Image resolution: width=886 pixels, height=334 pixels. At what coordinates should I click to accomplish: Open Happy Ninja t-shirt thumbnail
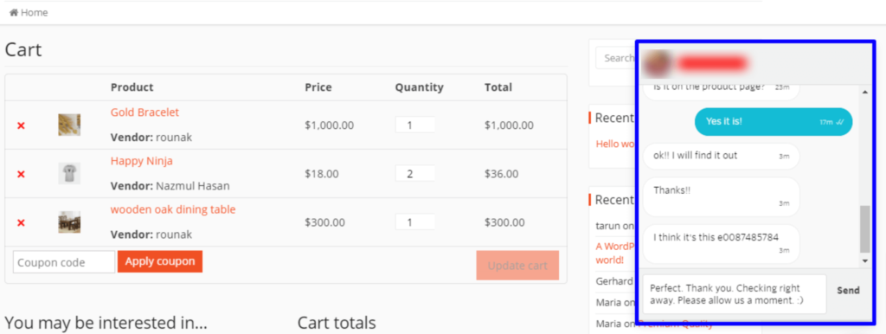(69, 174)
